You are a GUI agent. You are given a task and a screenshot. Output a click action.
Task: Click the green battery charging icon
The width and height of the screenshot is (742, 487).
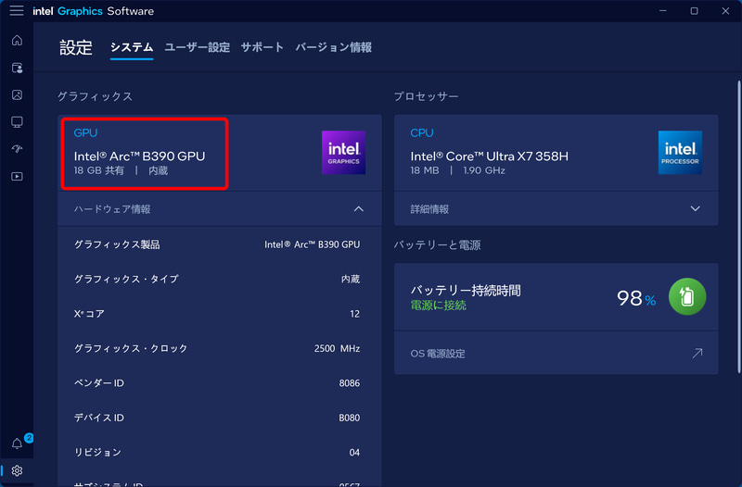(x=687, y=296)
